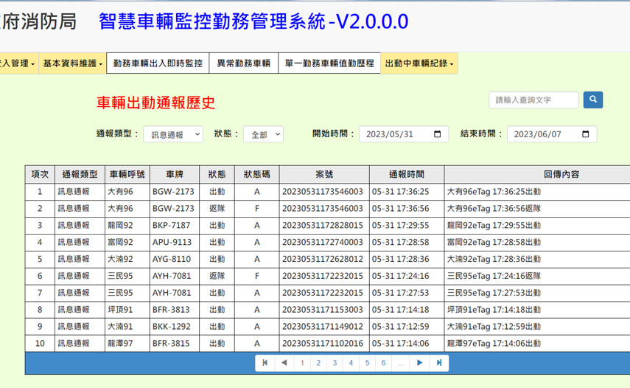Jump to the last results page
The image size is (630, 388).
(x=439, y=363)
